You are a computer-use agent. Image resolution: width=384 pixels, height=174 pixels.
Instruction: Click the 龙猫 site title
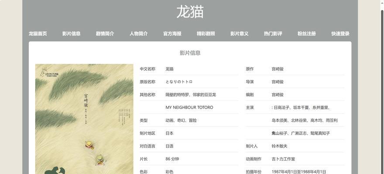[x=190, y=12]
